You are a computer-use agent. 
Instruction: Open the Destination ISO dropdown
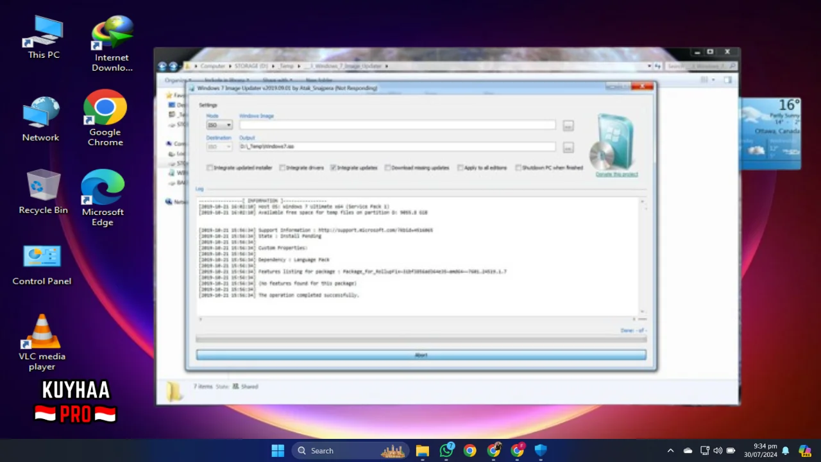[x=219, y=147]
